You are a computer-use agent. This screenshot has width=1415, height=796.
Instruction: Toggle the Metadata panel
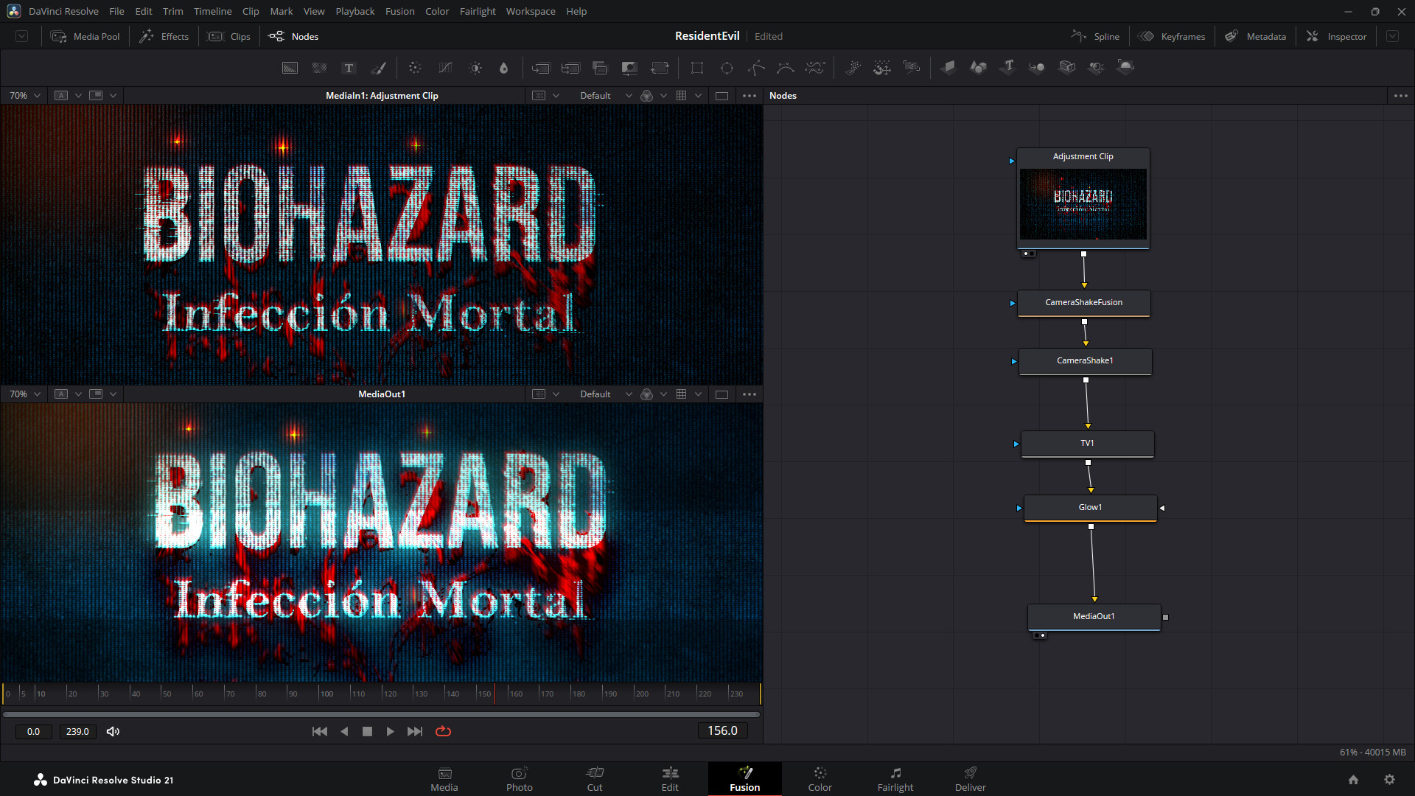click(1255, 36)
